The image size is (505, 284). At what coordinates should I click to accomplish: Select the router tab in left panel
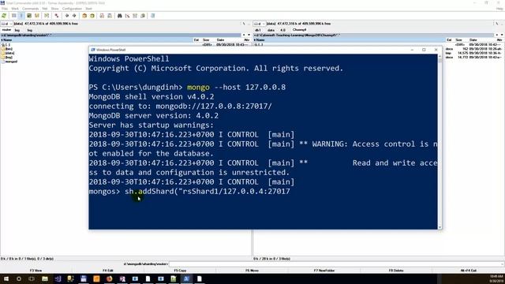6,30
